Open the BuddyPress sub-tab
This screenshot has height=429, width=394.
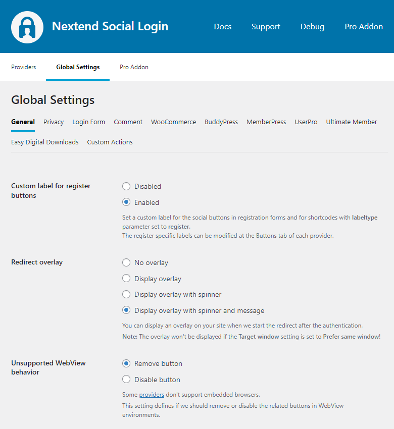click(x=221, y=122)
